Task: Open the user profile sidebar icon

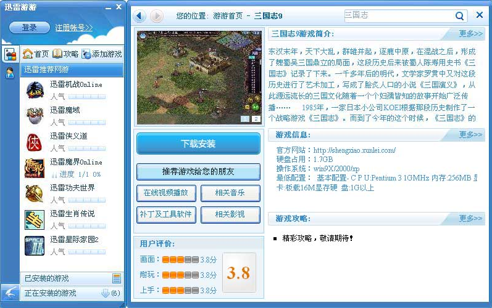Action: (10, 73)
